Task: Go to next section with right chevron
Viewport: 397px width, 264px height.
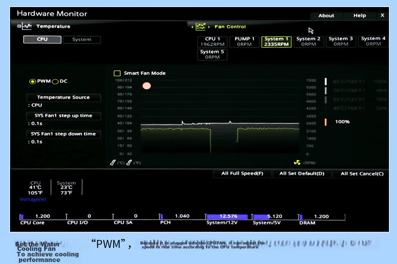Action: [x=209, y=27]
